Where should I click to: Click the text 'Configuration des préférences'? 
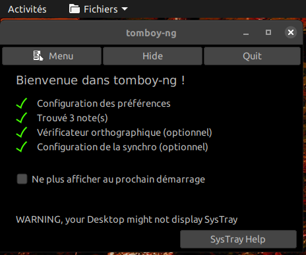[104, 103]
